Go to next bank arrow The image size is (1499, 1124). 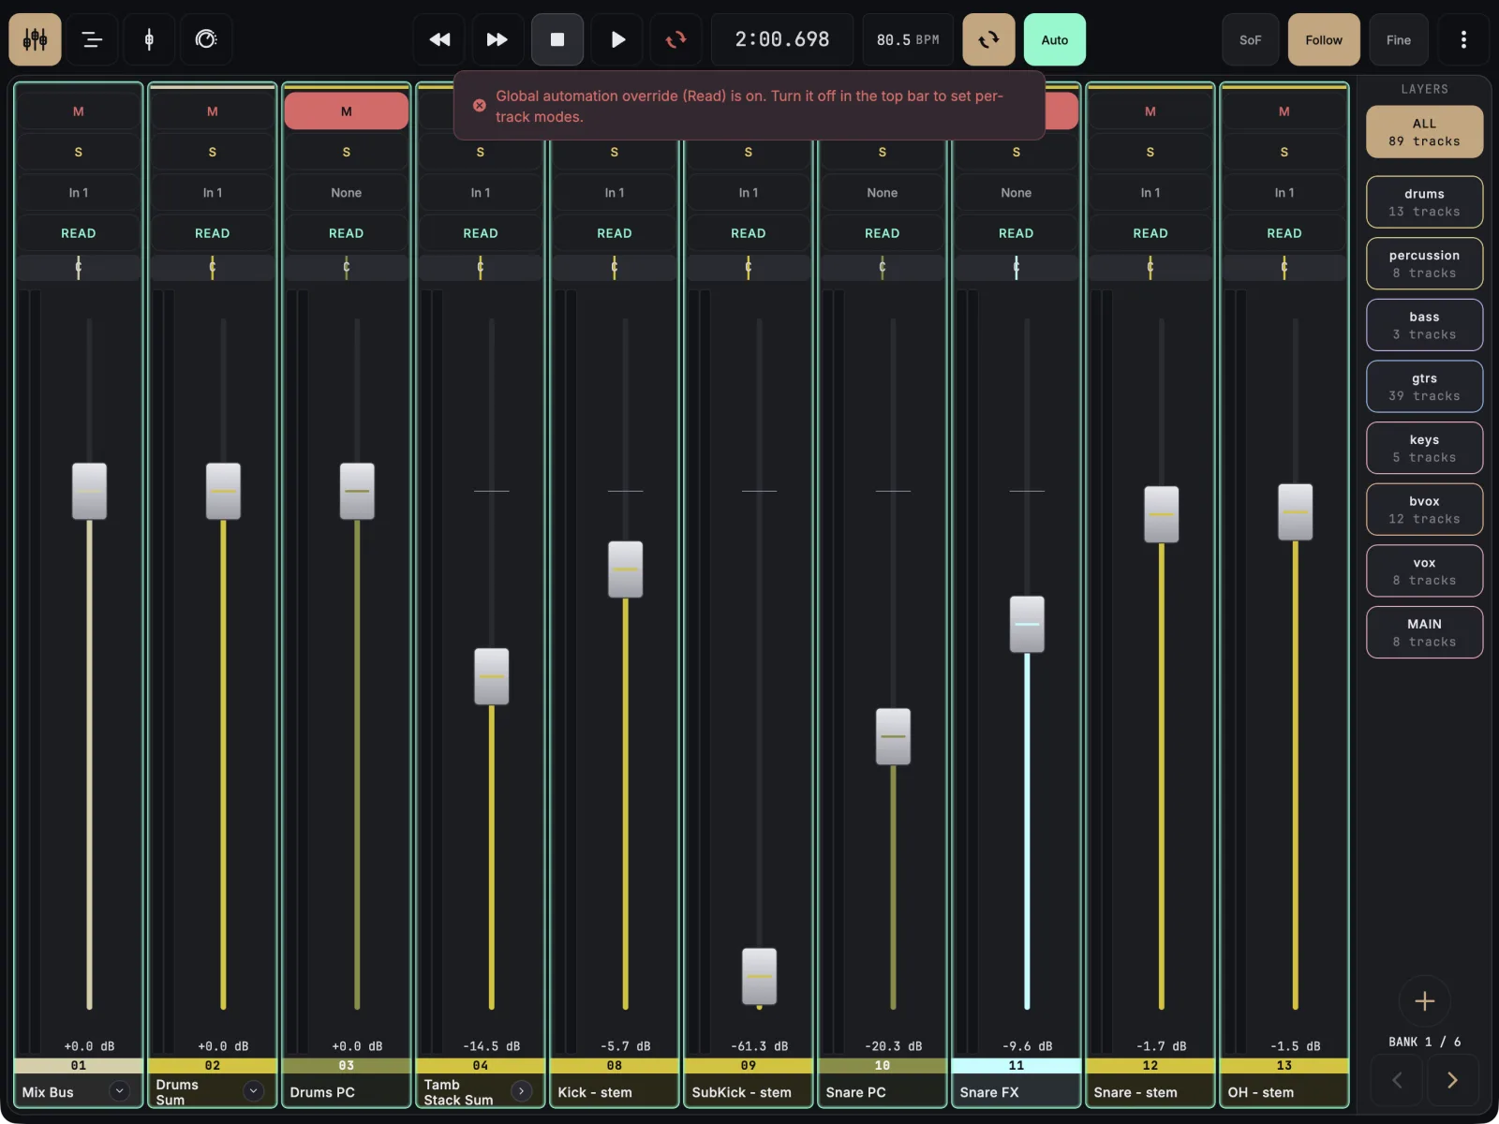(x=1452, y=1080)
